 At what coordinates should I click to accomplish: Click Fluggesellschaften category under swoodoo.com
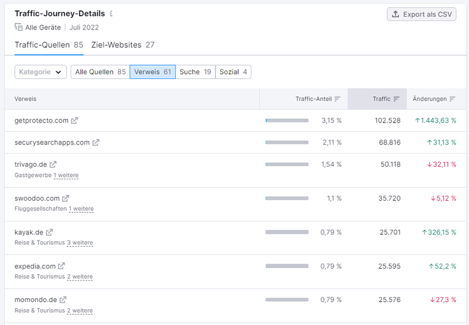[x=41, y=209]
